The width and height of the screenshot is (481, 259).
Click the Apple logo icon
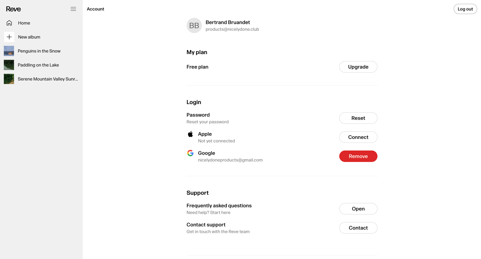190,134
